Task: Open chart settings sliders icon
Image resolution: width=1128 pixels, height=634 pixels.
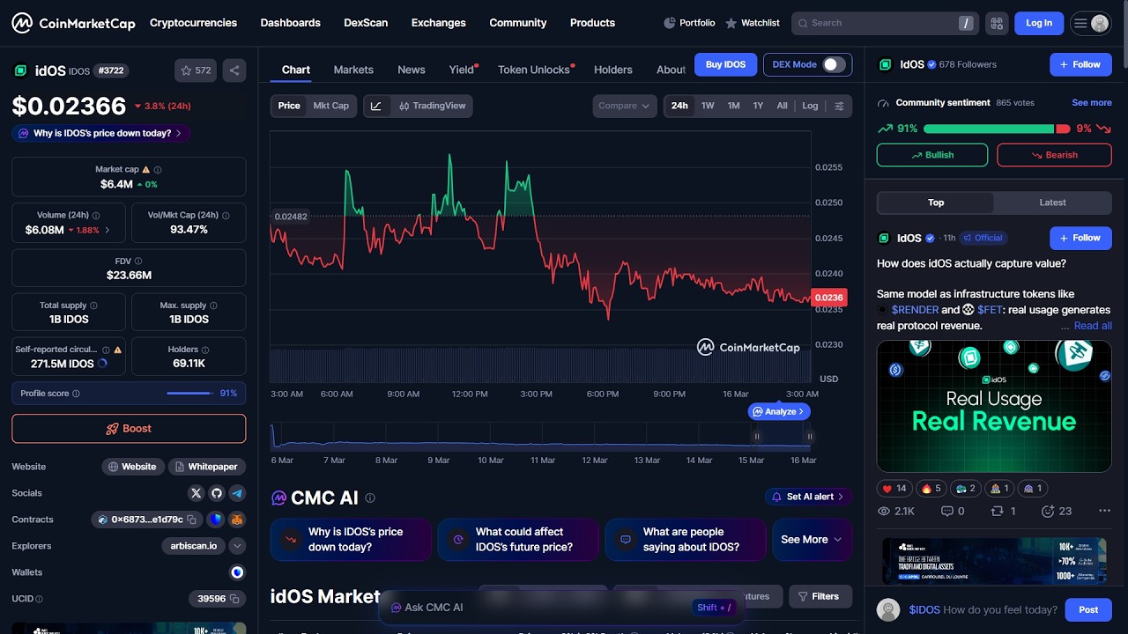Action: pos(839,106)
